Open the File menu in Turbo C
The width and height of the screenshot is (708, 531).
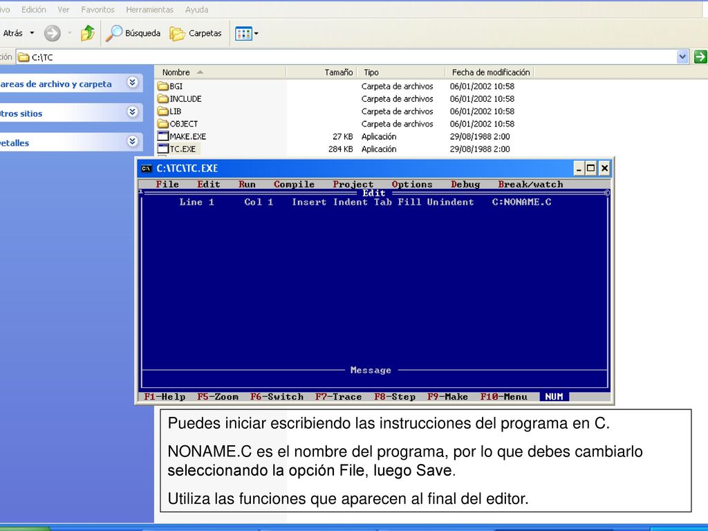click(167, 184)
